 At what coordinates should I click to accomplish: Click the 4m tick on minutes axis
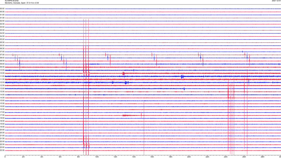coord(42,157)
